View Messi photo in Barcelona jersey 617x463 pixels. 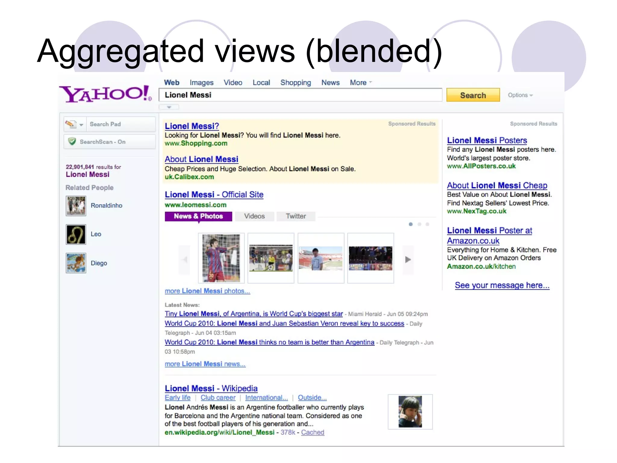[221, 258]
